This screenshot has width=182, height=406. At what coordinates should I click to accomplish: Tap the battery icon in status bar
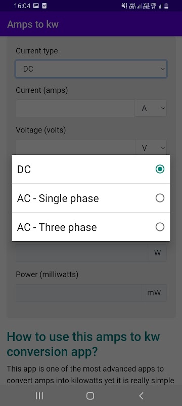point(166,6)
